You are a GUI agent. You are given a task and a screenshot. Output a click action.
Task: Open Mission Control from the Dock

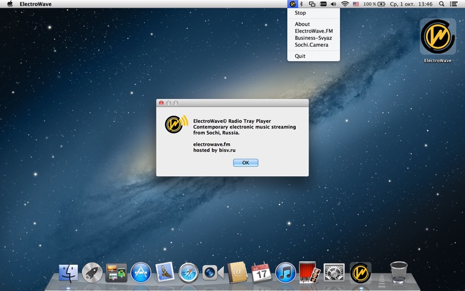[x=116, y=272]
